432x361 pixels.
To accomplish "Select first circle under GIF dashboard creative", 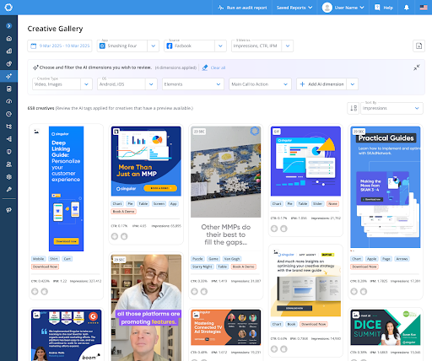I will tap(274, 229).
